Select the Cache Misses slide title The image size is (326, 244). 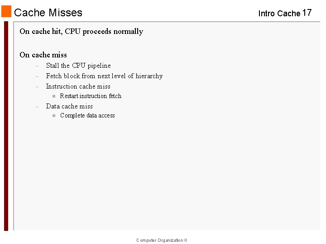pos(48,13)
